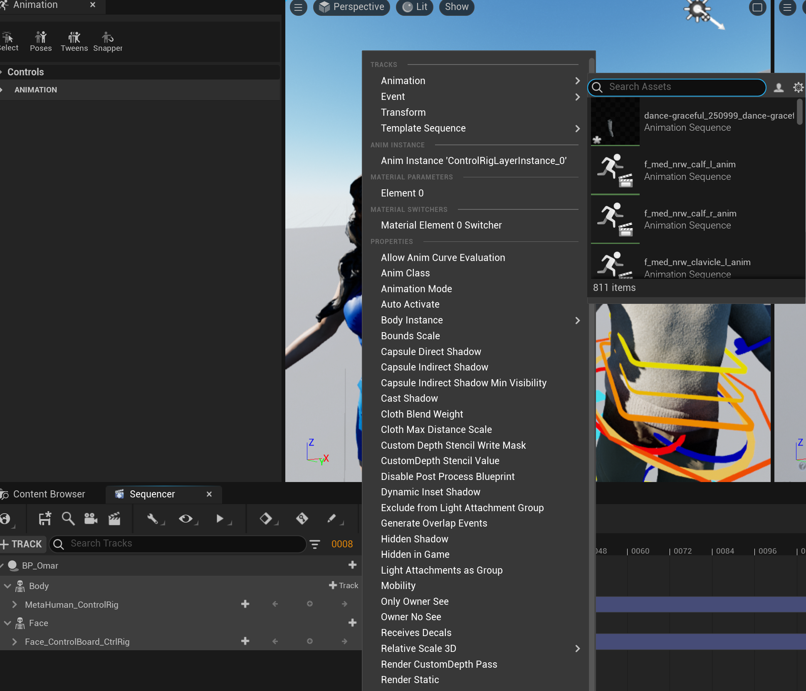This screenshot has width=806, height=691.
Task: Click the Sequencer render movie clapperboard icon
Action: pos(114,519)
